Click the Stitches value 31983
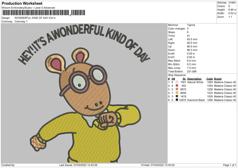238x168 pixels. (x=232, y=3)
